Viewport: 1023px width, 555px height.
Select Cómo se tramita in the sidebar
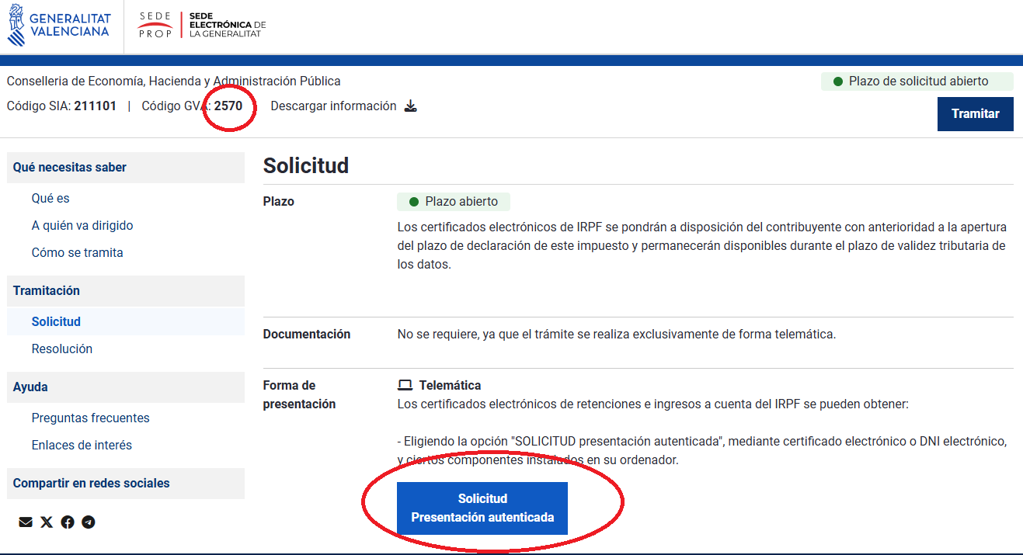[77, 253]
